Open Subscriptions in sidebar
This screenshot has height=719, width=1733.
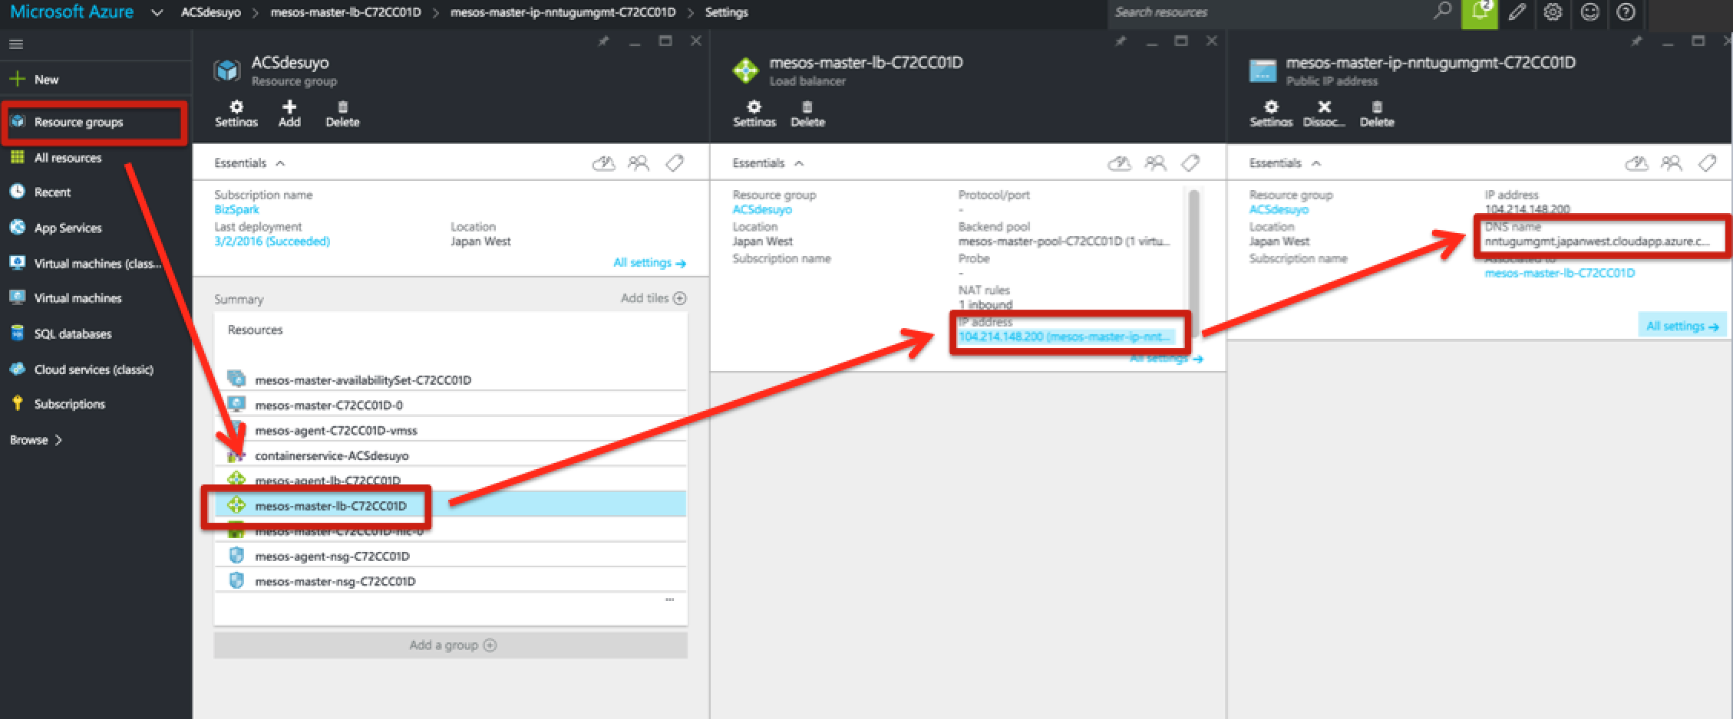coord(58,404)
